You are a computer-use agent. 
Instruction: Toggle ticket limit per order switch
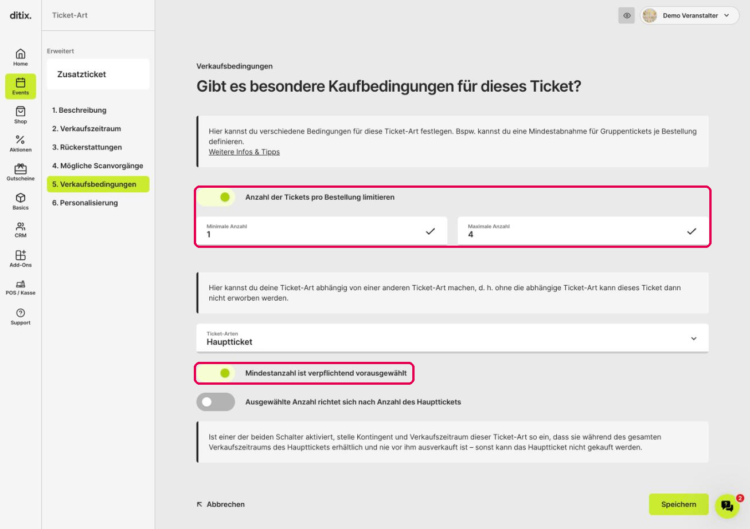[x=216, y=197]
